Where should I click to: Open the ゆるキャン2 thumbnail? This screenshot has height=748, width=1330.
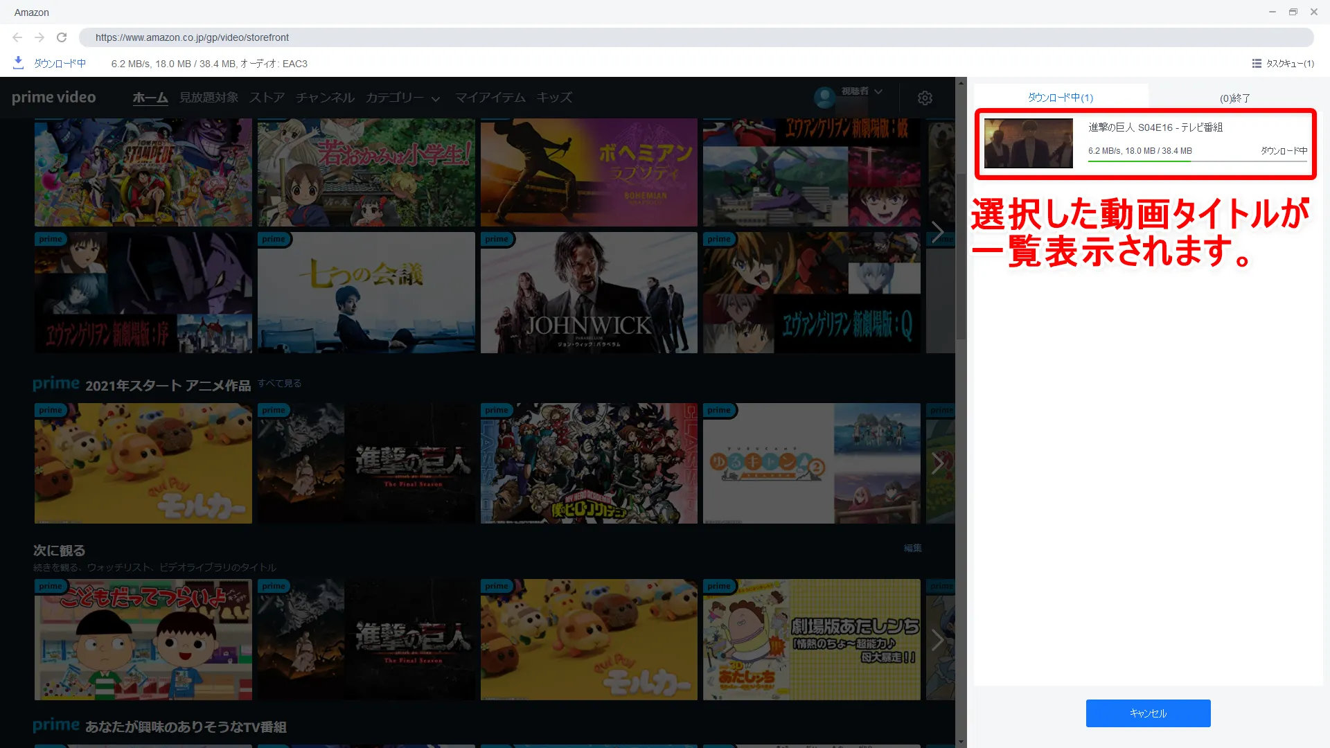point(812,463)
